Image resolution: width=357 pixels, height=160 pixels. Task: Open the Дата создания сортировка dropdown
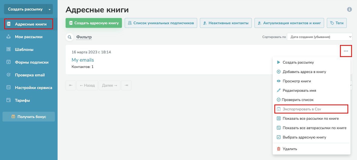319,36
